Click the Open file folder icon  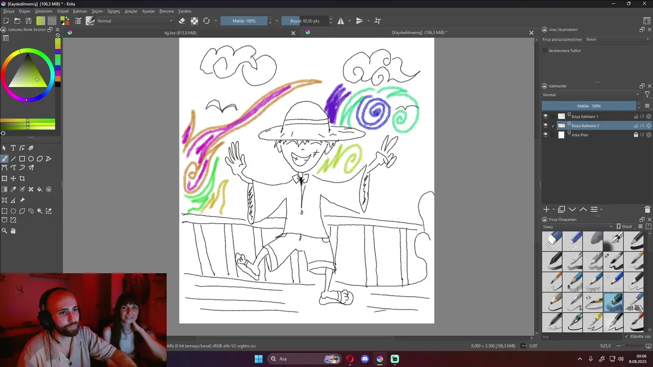(17, 21)
